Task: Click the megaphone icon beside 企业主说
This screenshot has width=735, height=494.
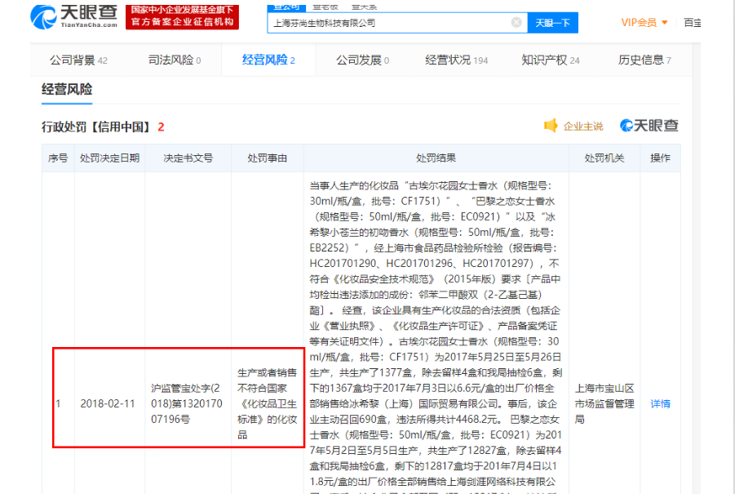Action: tap(551, 126)
